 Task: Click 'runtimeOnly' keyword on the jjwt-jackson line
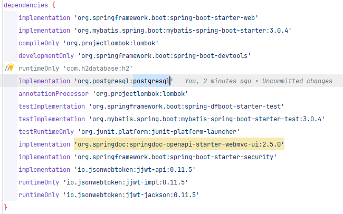click(x=39, y=195)
